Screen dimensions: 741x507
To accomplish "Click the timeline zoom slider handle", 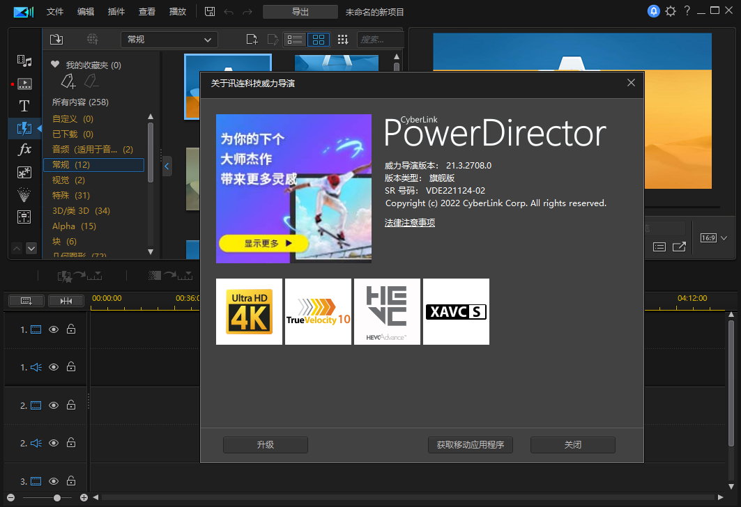I will (57, 497).
